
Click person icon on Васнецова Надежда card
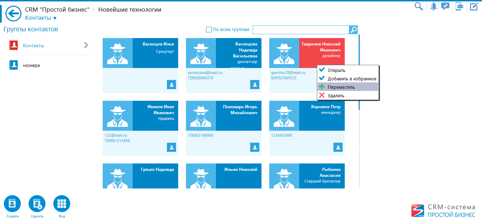point(255,85)
